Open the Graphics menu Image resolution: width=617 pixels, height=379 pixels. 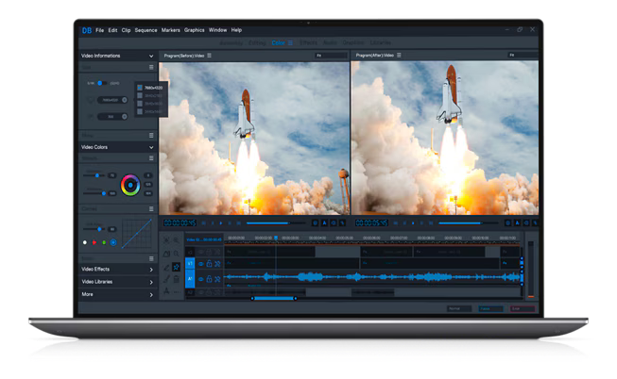tap(194, 30)
